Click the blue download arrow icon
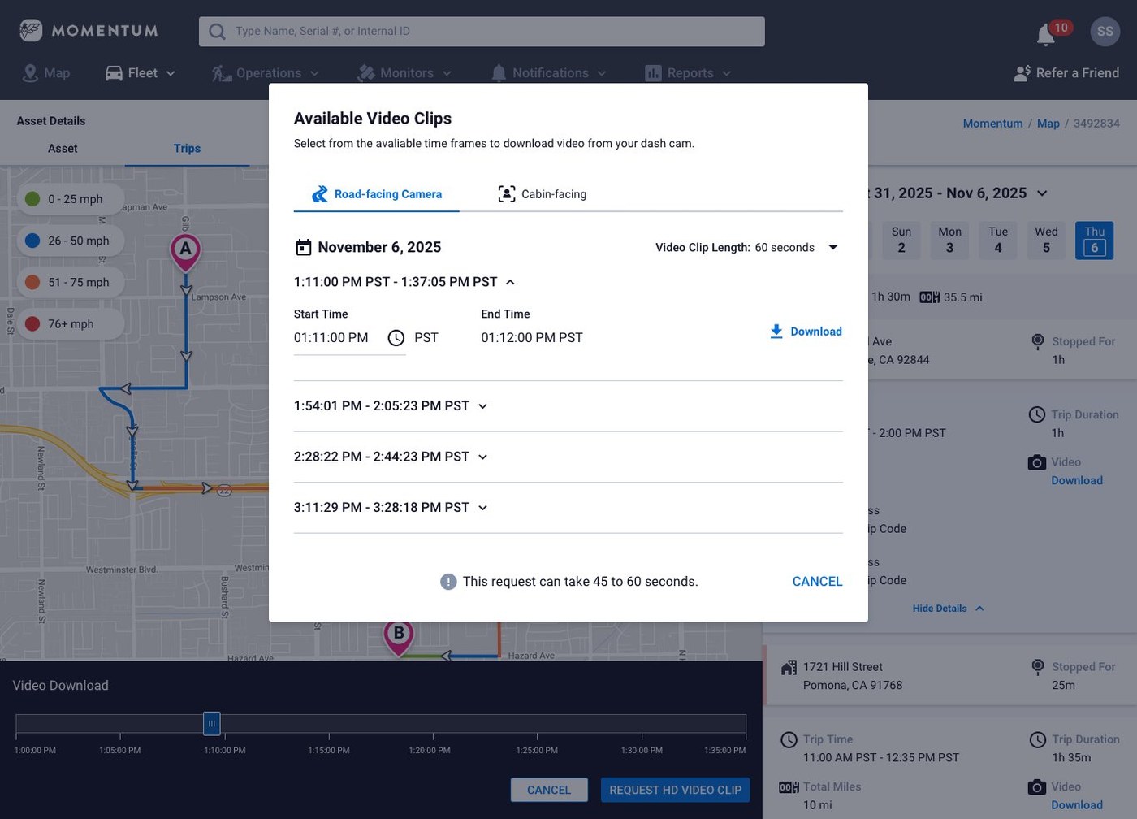 774,331
